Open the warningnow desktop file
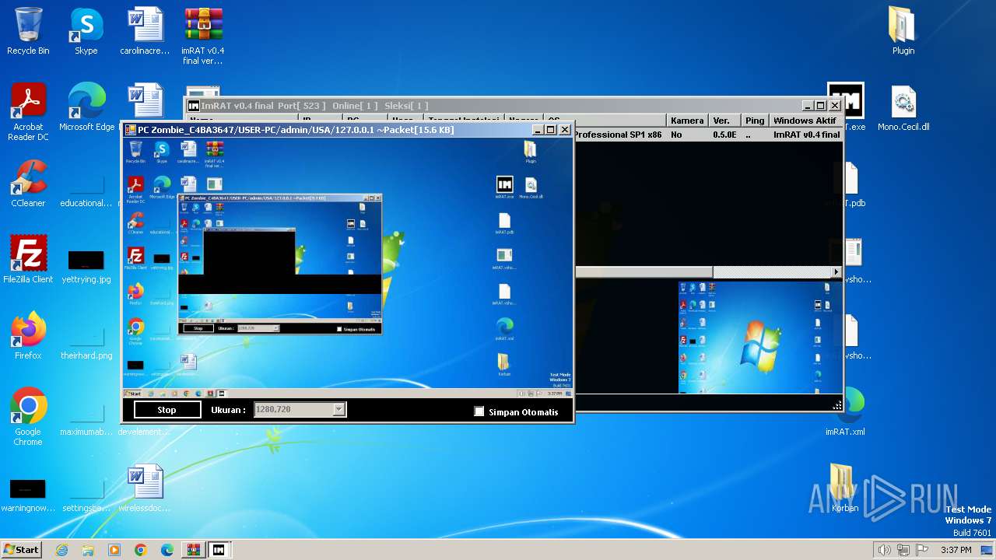The height and width of the screenshot is (560, 996). coord(28,494)
